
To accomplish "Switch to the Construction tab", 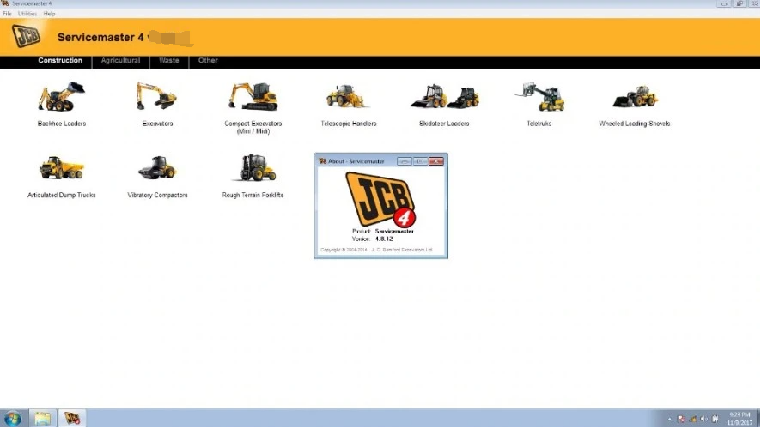I will coord(60,61).
